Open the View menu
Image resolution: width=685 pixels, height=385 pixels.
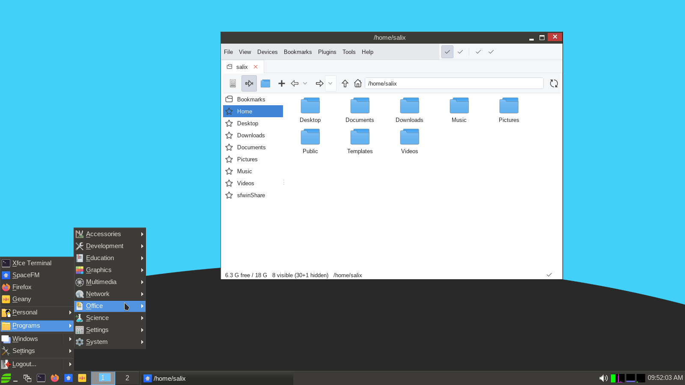pos(245,52)
